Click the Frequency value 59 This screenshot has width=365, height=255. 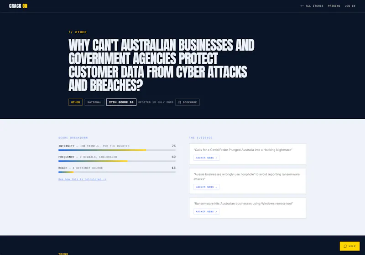tap(173, 157)
